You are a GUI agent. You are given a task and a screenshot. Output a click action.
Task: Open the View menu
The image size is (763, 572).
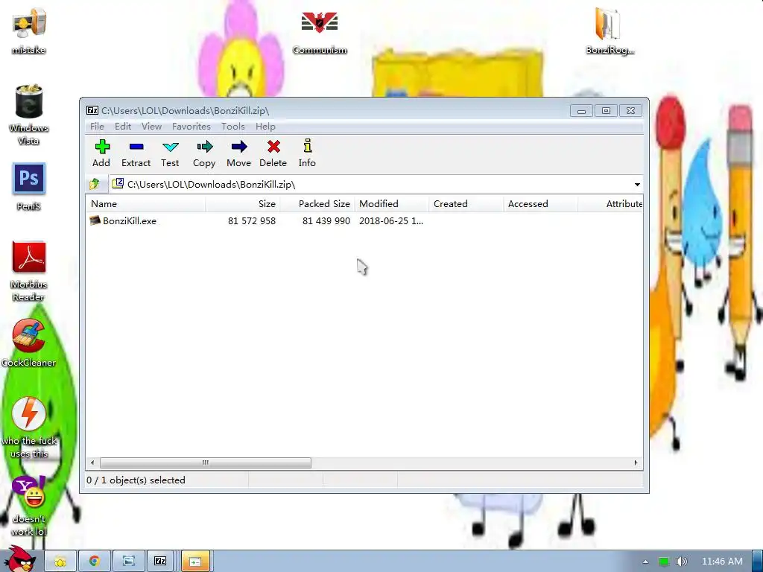pos(151,127)
